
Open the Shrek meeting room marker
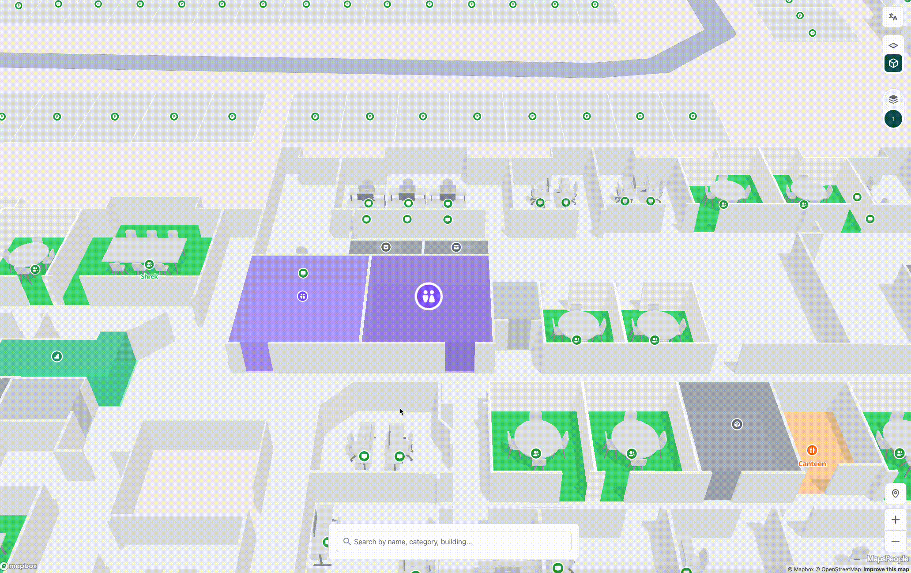[149, 265]
